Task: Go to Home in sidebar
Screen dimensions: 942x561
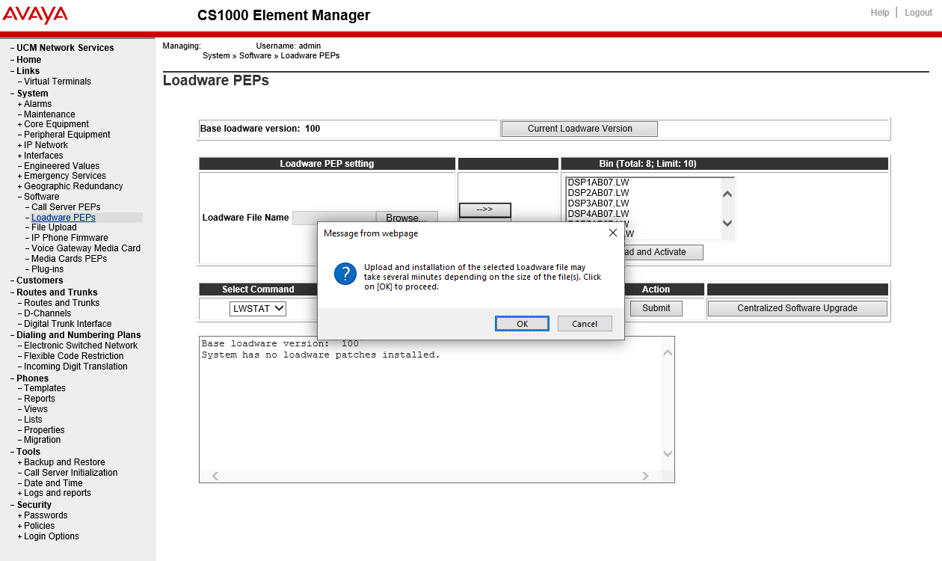Action: point(29,60)
